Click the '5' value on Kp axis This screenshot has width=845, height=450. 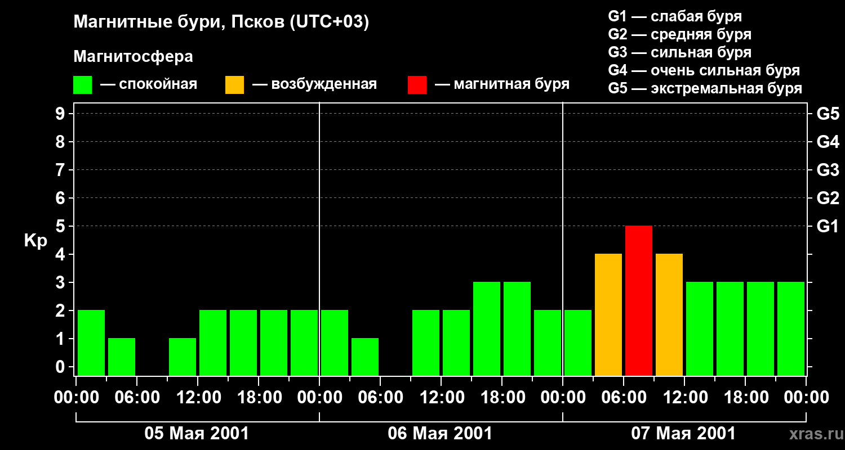(x=61, y=226)
